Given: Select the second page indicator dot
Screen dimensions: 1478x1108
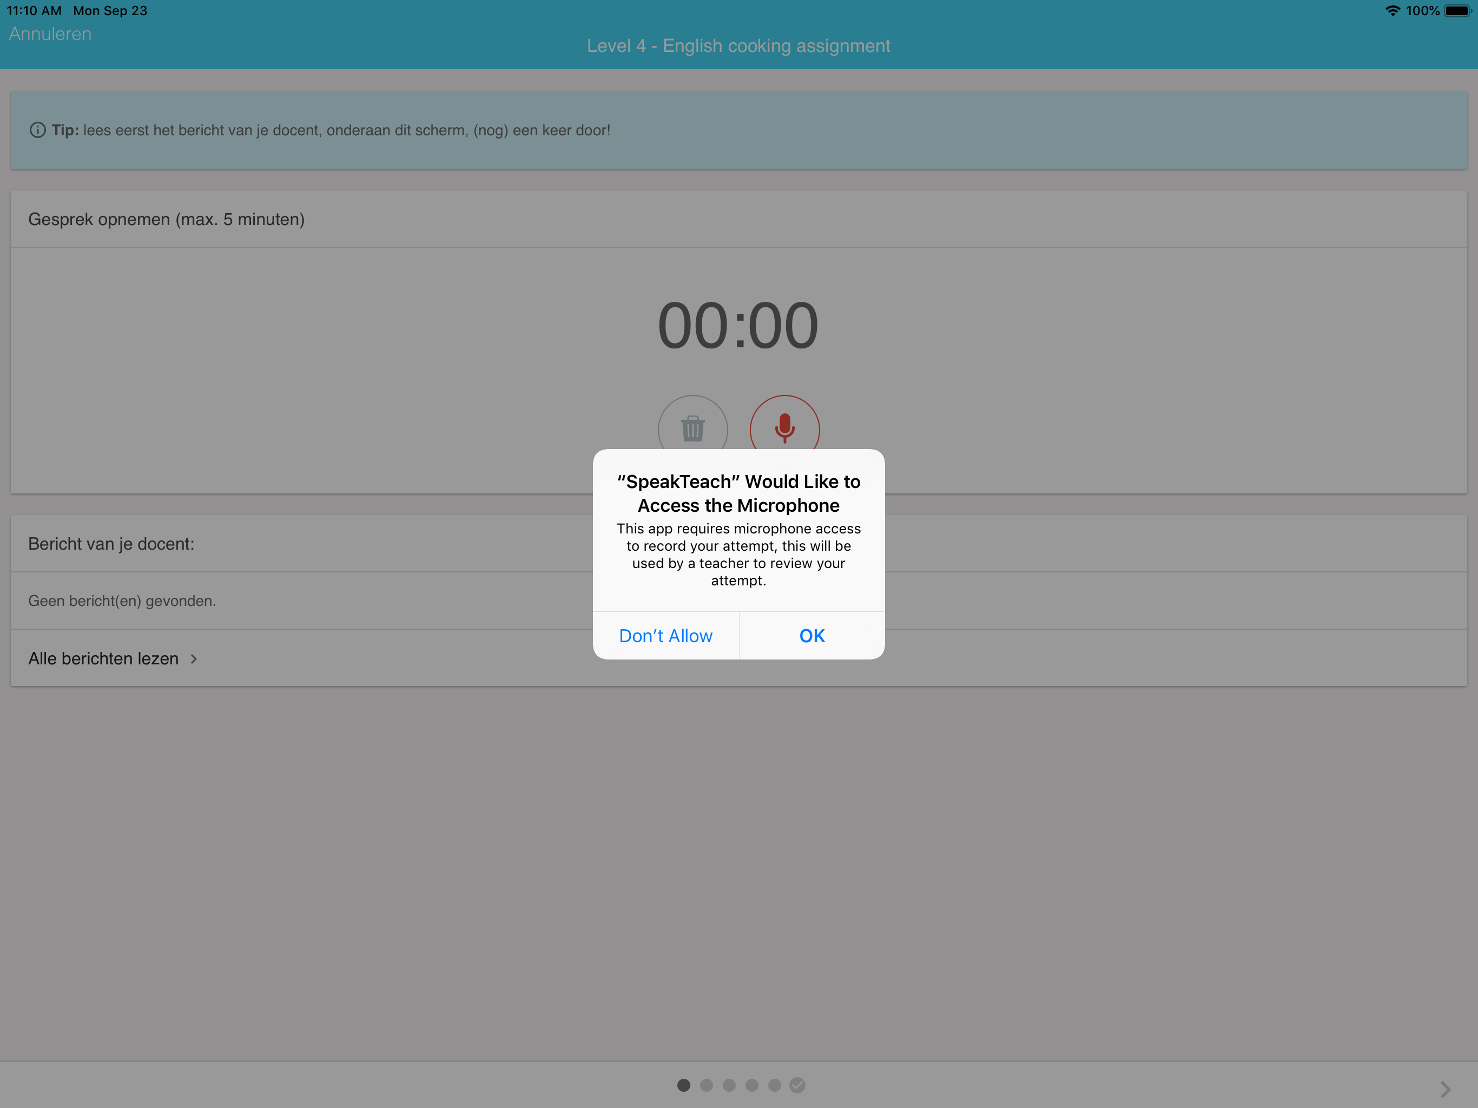Looking at the screenshot, I should pyautogui.click(x=706, y=1085).
